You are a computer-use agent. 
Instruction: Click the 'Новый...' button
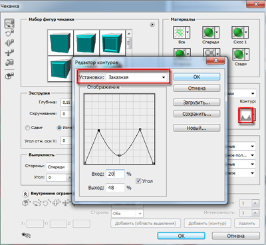click(x=197, y=128)
